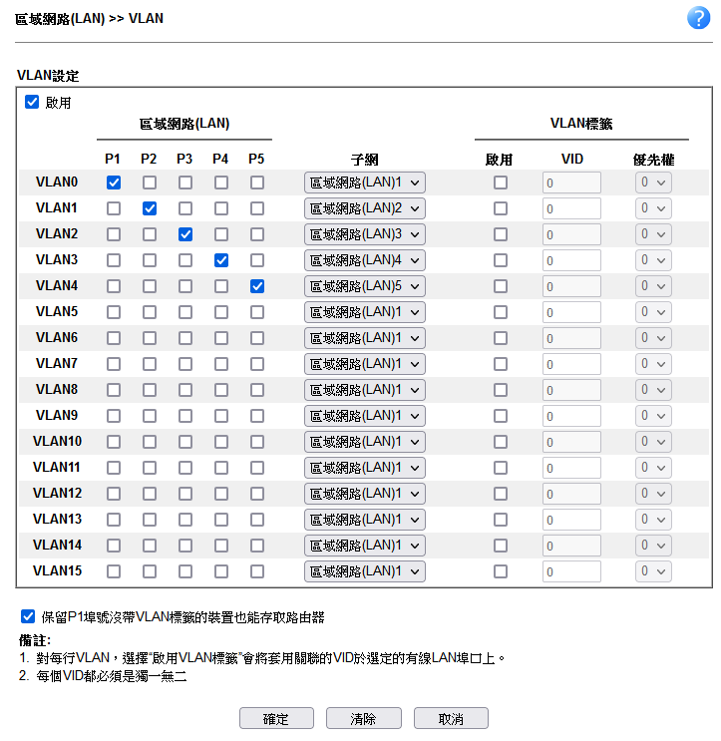Uncheck P2 checkbox in VLAN1 row
The image size is (721, 741).
(x=150, y=208)
